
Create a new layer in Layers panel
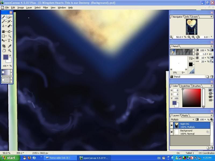click(x=208, y=148)
